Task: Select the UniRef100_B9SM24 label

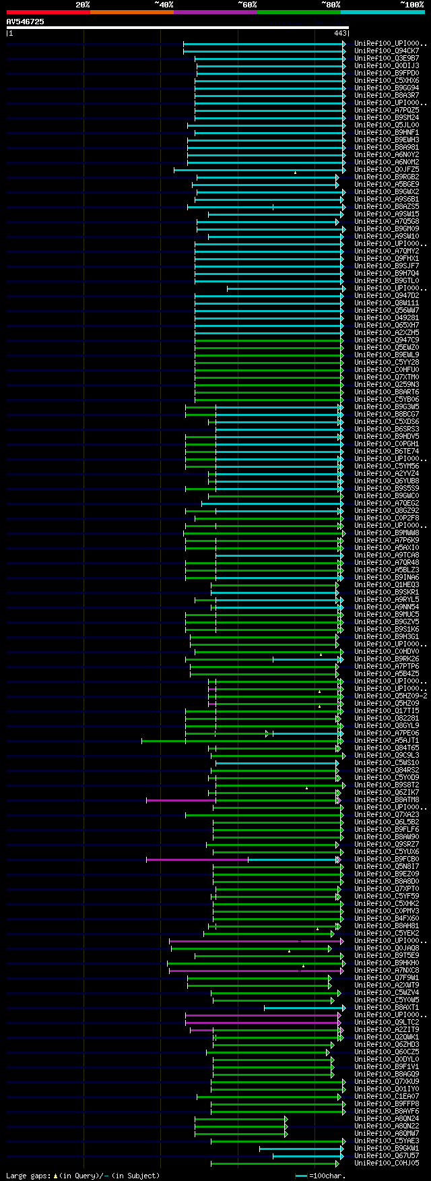Action: click(x=387, y=117)
